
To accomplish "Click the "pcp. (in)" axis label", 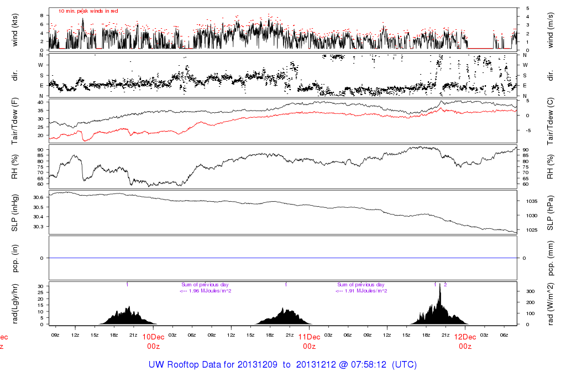I will [x=15, y=258].
